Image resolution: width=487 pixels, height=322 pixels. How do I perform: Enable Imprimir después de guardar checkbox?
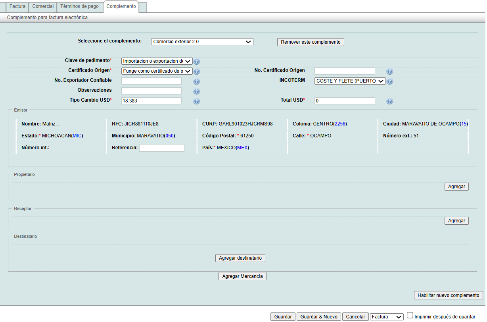point(410,315)
